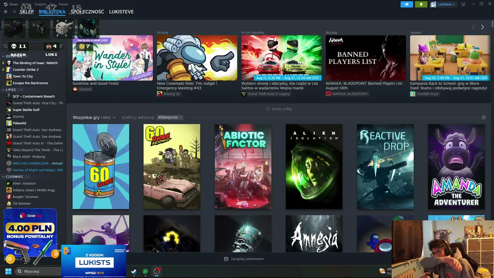This screenshot has height=278, width=494.
Task: Open the 60 Seconds! soup can cover
Action: click(x=101, y=166)
